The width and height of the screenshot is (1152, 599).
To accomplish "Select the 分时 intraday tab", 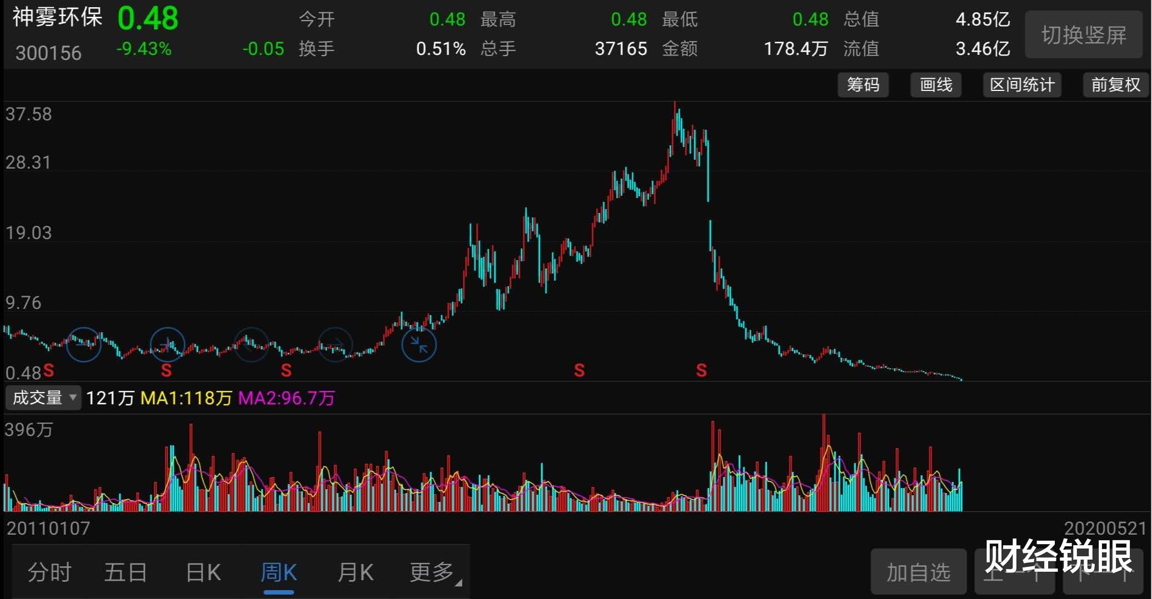I will pos(49,572).
